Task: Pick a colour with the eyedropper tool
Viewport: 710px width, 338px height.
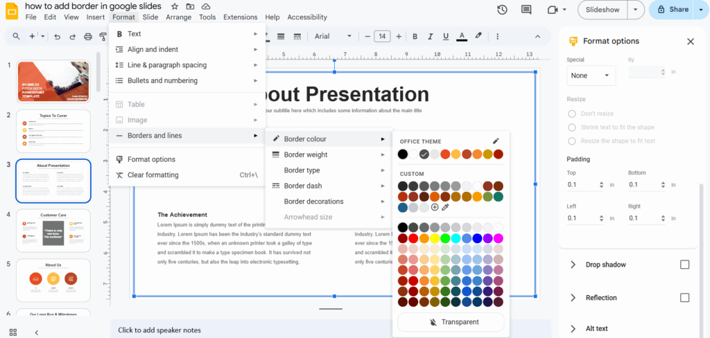Action: point(445,207)
